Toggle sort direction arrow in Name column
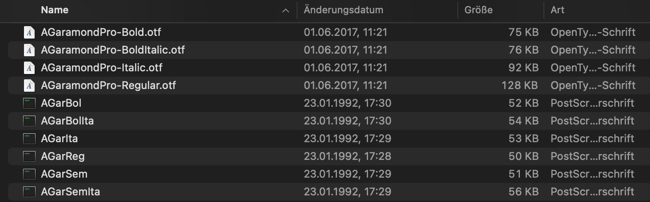650x202 pixels. tap(285, 10)
